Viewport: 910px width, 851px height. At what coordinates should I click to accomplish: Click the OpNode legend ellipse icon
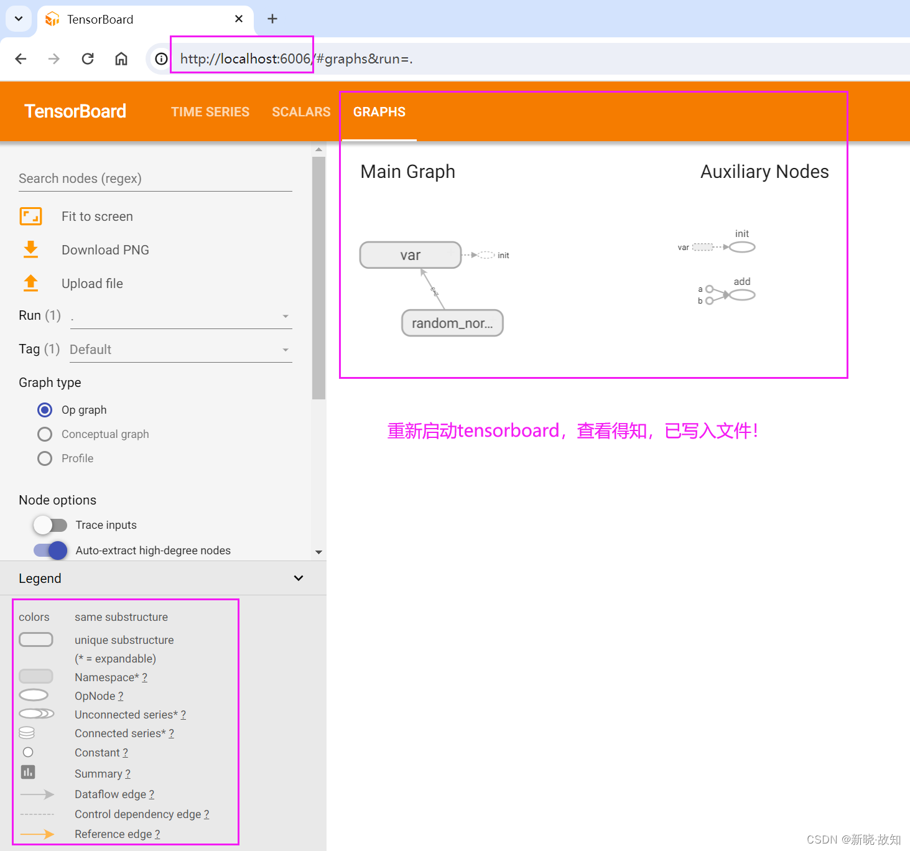click(34, 695)
